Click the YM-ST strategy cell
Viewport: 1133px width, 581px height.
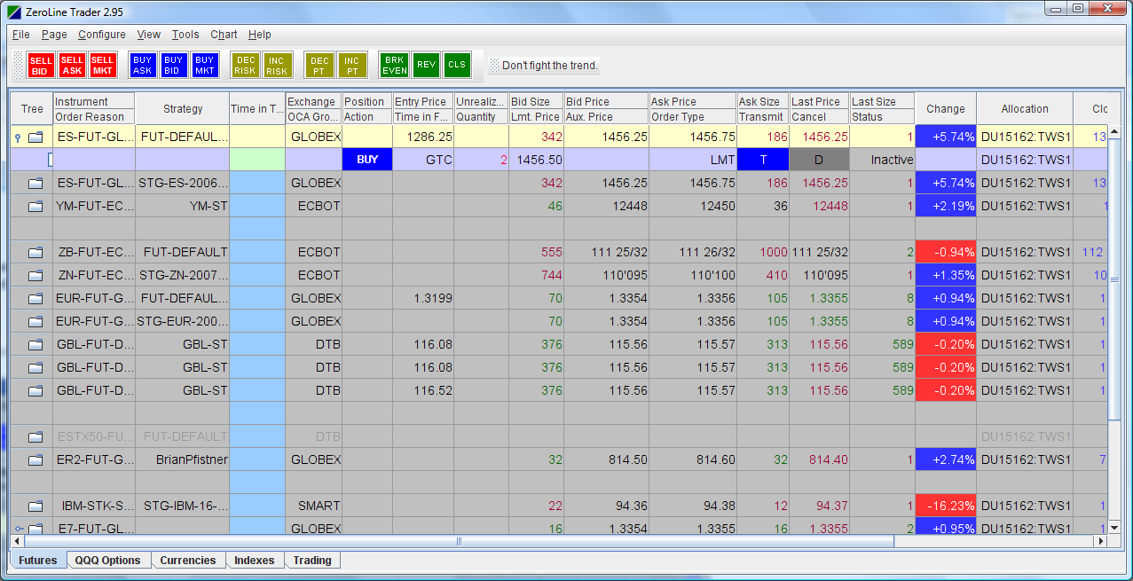click(x=183, y=206)
